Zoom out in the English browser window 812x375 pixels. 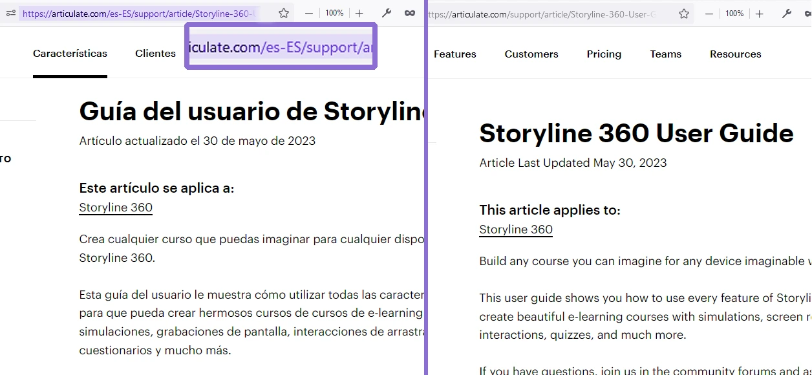tap(709, 13)
